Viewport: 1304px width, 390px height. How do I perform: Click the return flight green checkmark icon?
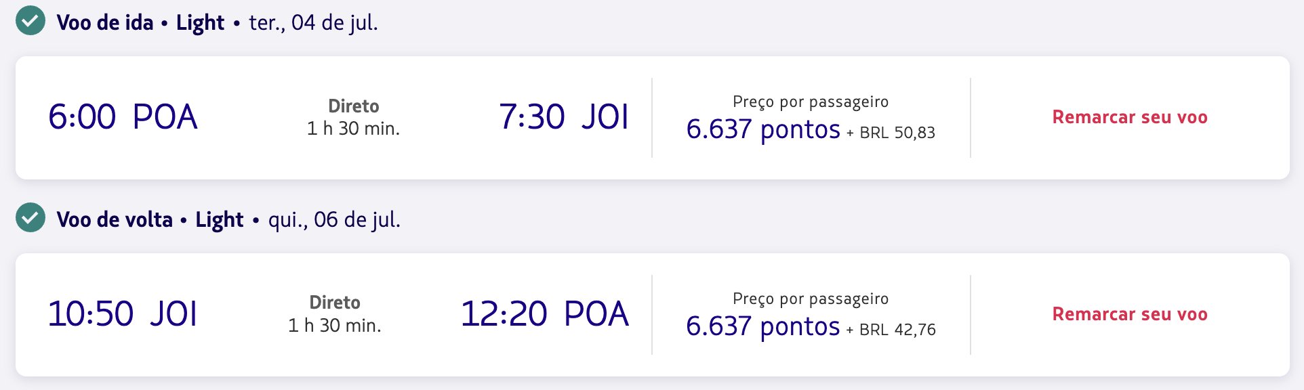tap(30, 218)
